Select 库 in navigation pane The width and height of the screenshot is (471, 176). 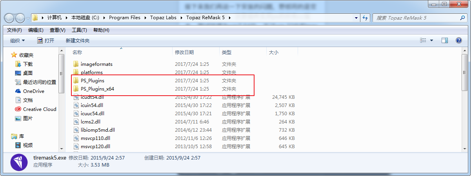coord(22,136)
